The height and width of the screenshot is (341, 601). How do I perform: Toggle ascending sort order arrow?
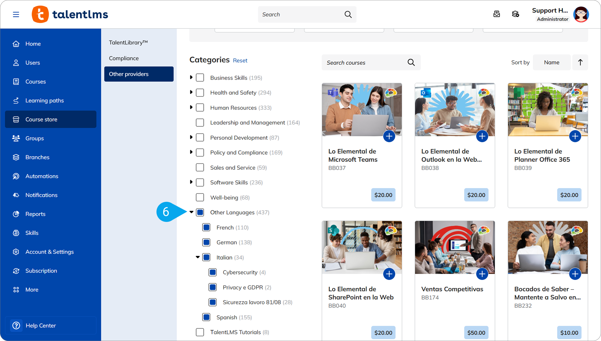(580, 62)
